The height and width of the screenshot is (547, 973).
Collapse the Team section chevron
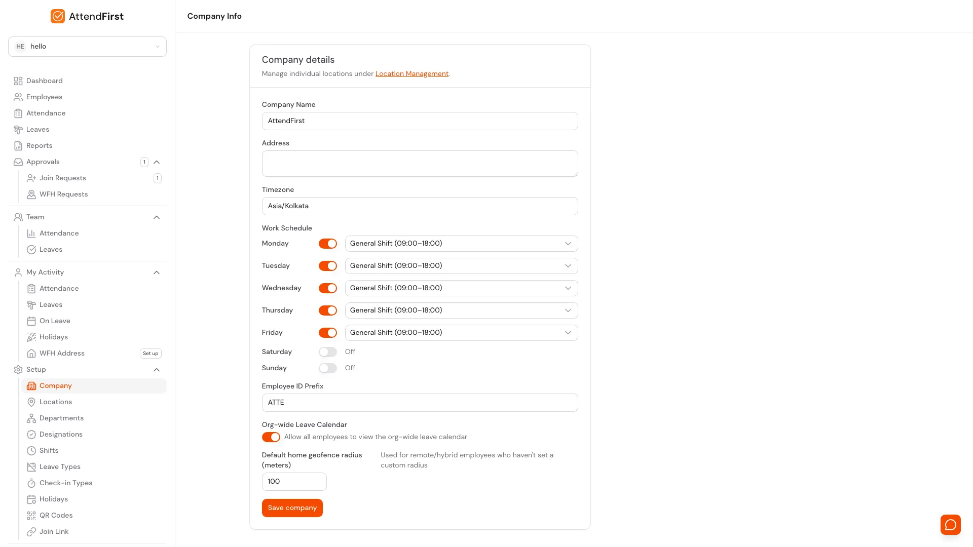click(157, 217)
